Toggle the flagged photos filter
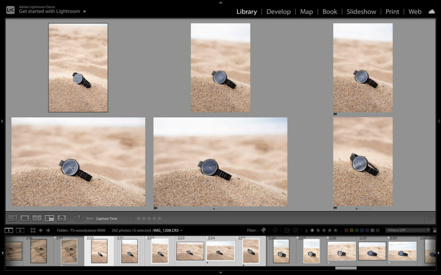This screenshot has height=275, width=441. pyautogui.click(x=263, y=230)
